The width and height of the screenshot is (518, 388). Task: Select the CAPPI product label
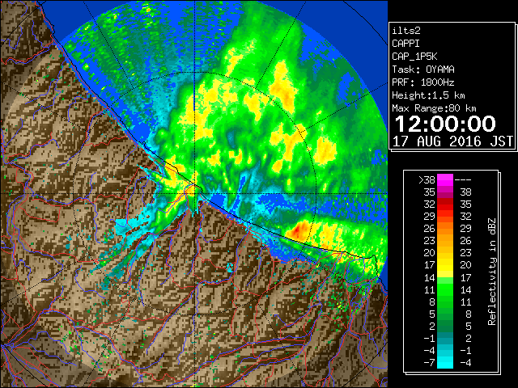(x=405, y=44)
